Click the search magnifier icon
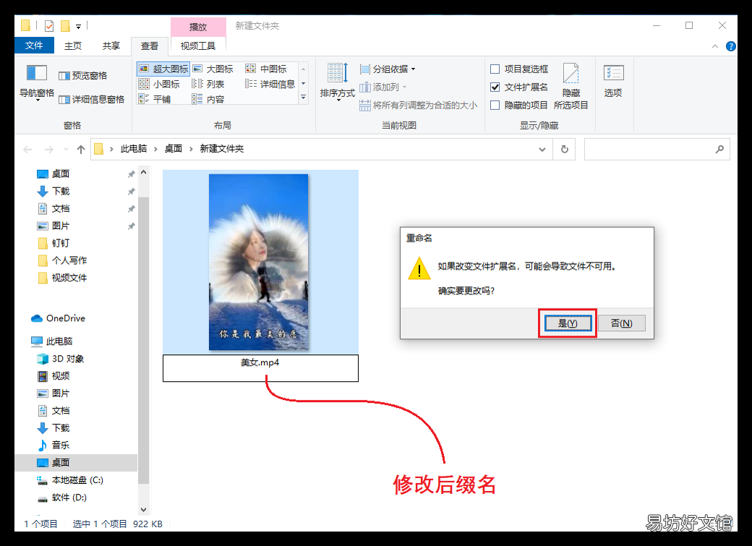The image size is (752, 546). coord(719,149)
